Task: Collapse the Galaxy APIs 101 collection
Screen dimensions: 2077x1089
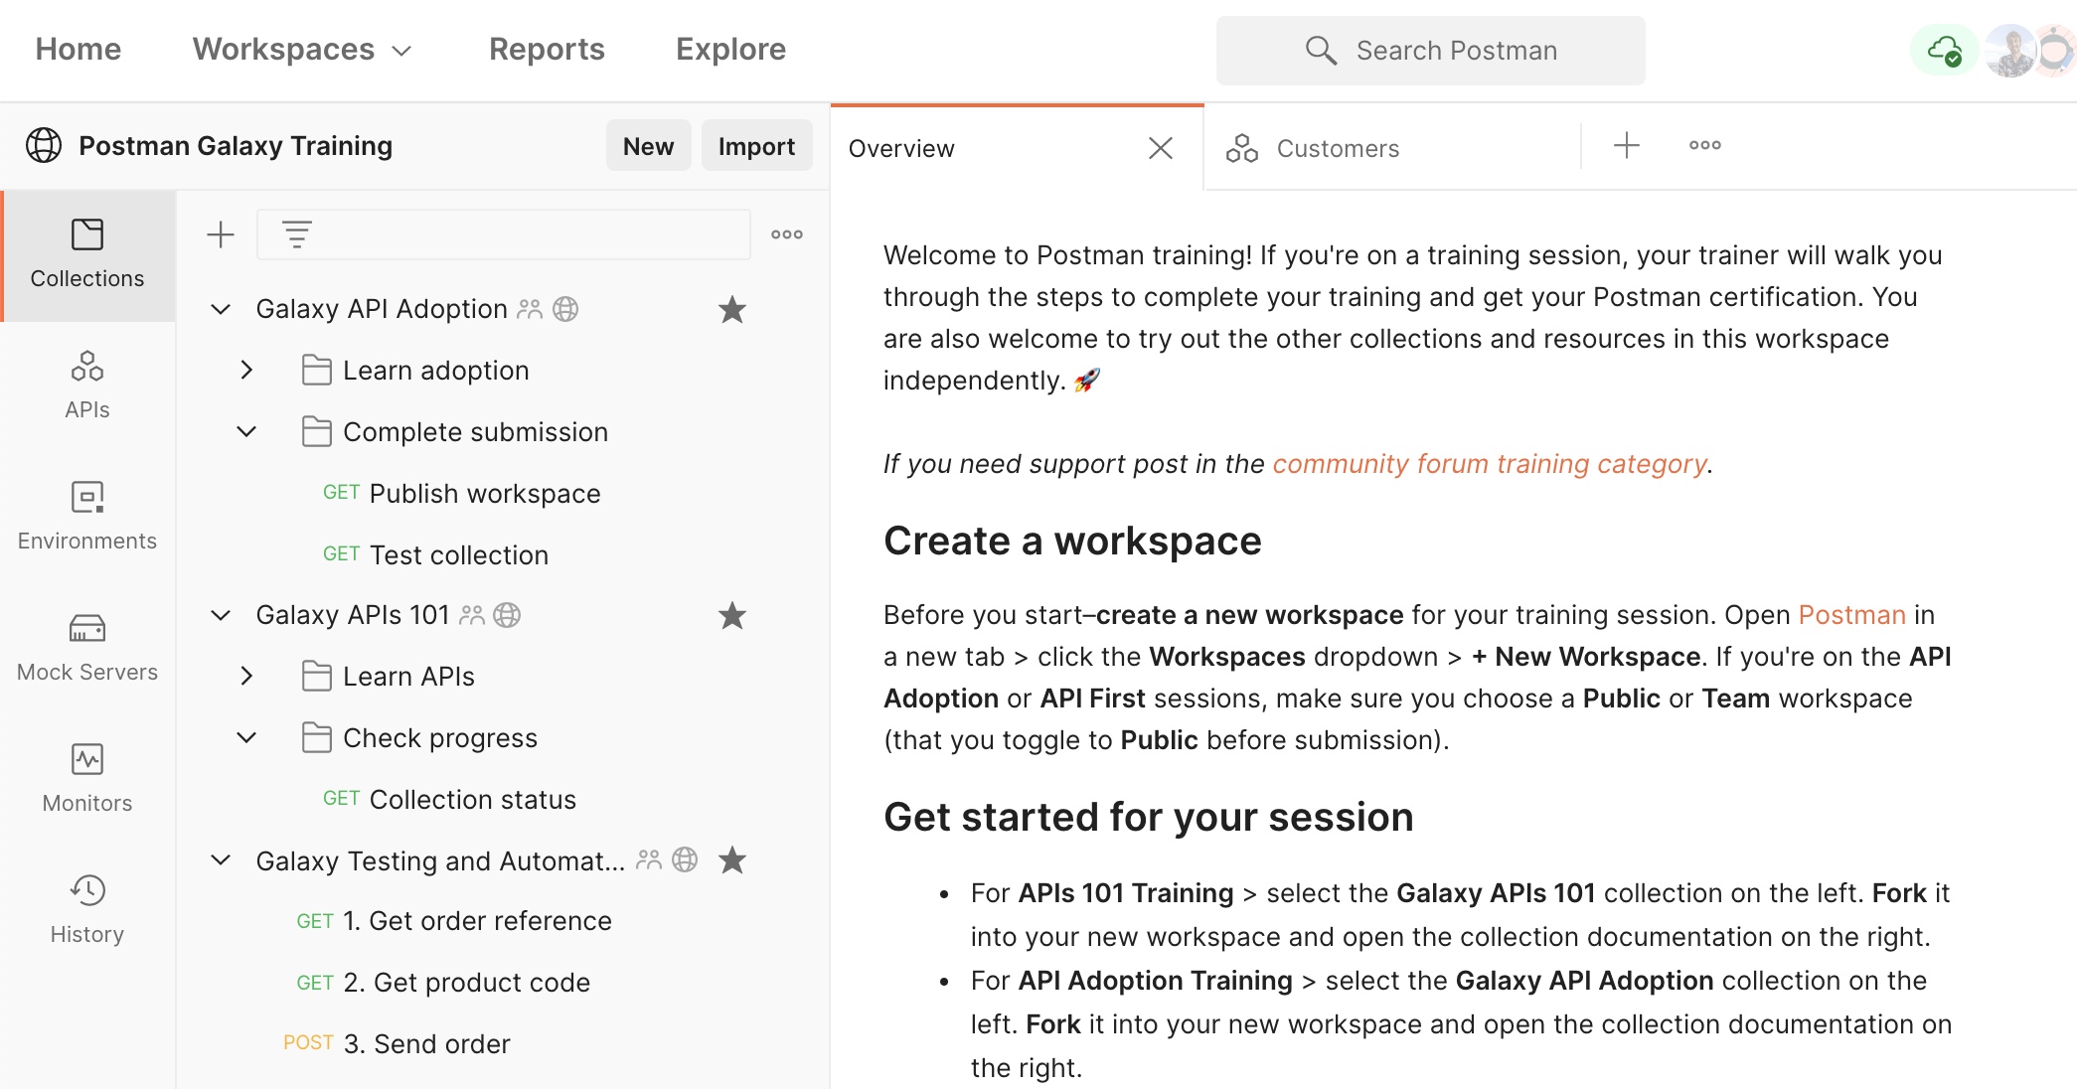Action: 221,615
